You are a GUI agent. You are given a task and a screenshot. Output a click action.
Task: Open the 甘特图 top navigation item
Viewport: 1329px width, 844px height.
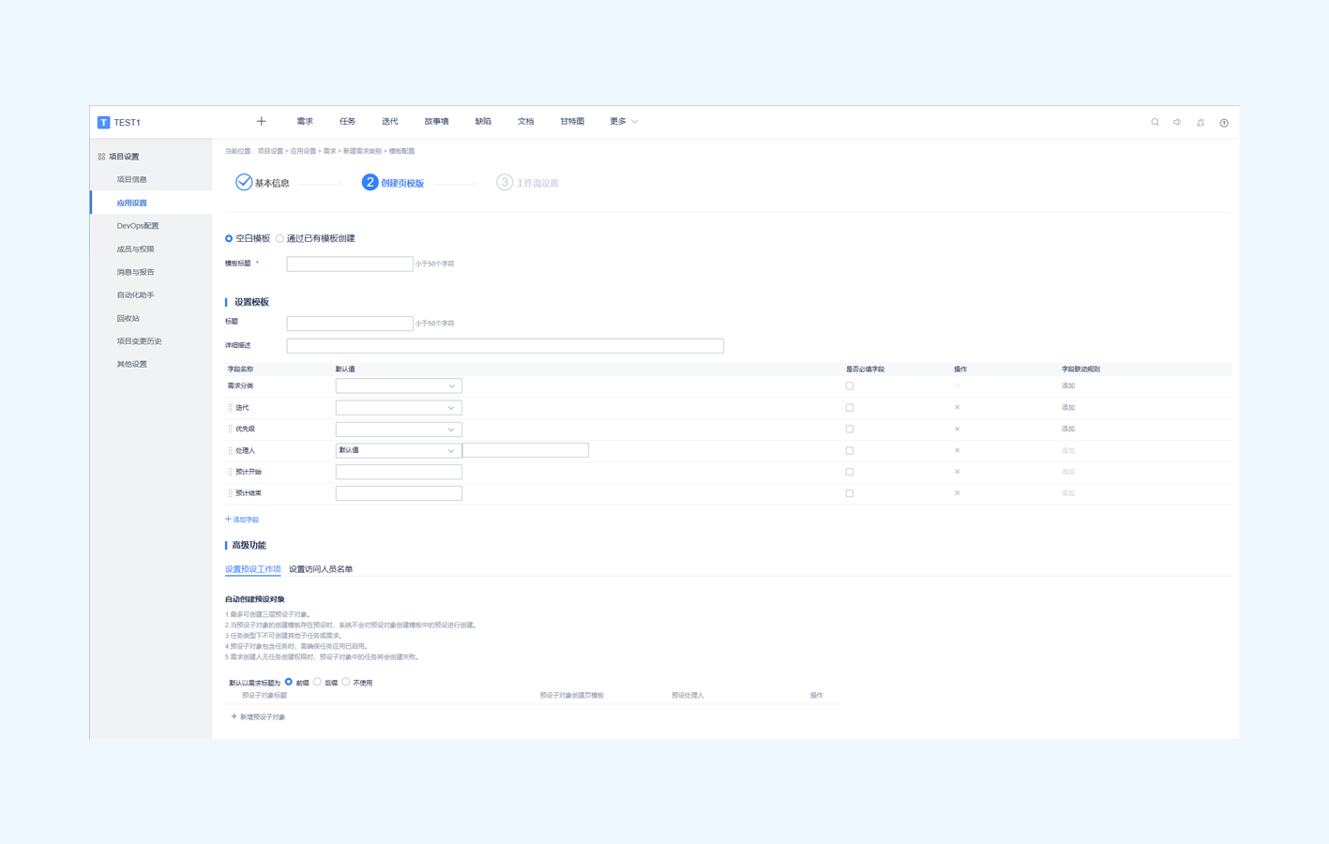(572, 121)
